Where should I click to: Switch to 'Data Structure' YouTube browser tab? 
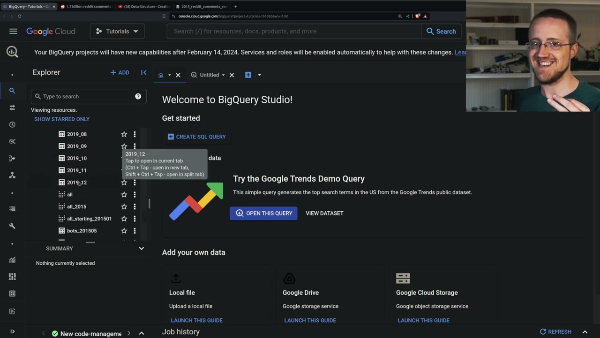pos(144,7)
